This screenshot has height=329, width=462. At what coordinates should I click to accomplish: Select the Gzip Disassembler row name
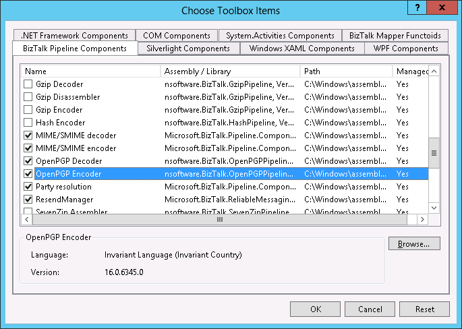[67, 97]
